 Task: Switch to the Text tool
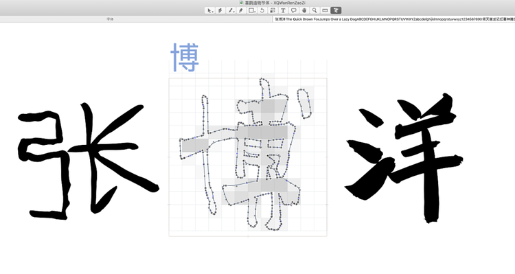point(283,10)
